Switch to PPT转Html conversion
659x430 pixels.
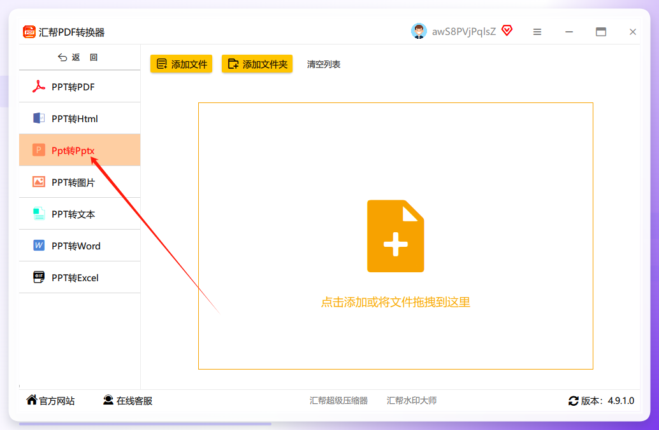coord(80,118)
